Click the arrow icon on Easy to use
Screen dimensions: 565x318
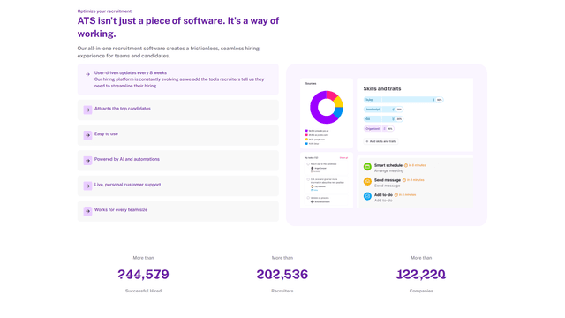click(87, 135)
